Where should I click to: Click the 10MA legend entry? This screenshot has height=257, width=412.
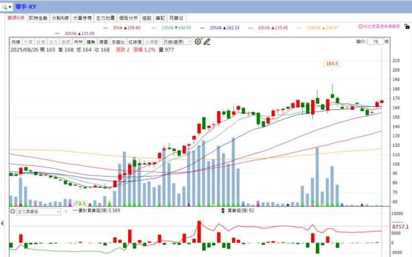coord(171,28)
